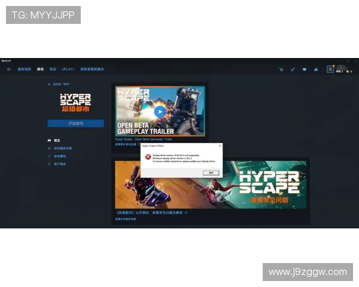Confirm the Hyper Scape Vulkan error dialog

pos(209,172)
